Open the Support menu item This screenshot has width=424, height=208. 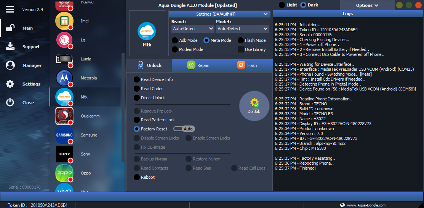[31, 47]
